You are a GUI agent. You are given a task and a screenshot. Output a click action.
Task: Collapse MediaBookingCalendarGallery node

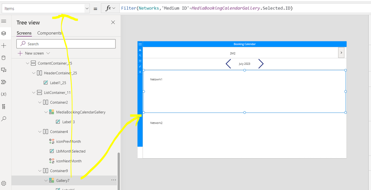tap(46, 112)
